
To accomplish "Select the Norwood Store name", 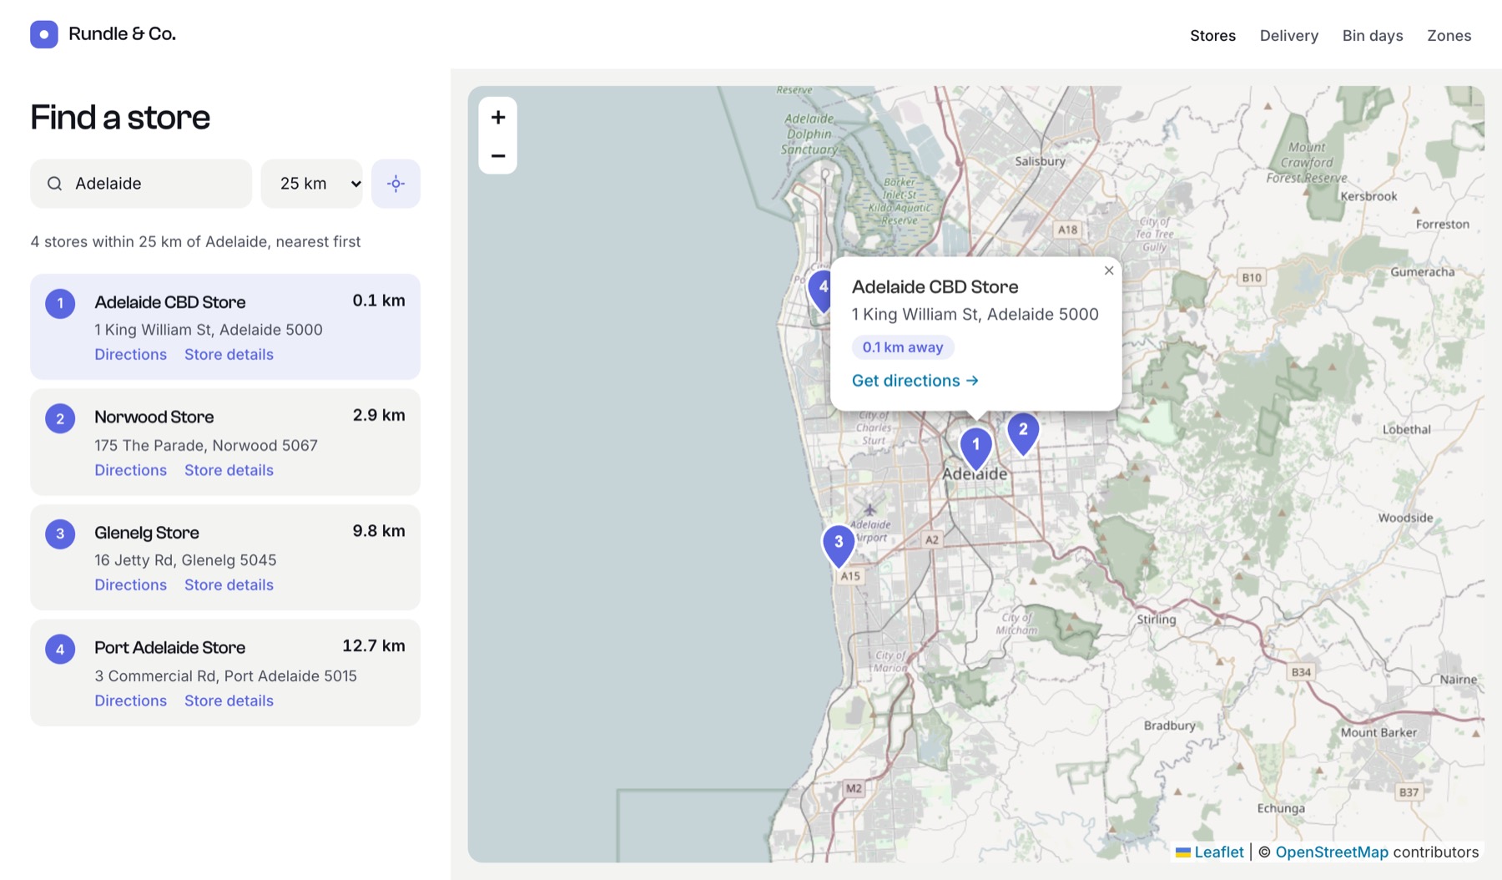I will tap(154, 417).
